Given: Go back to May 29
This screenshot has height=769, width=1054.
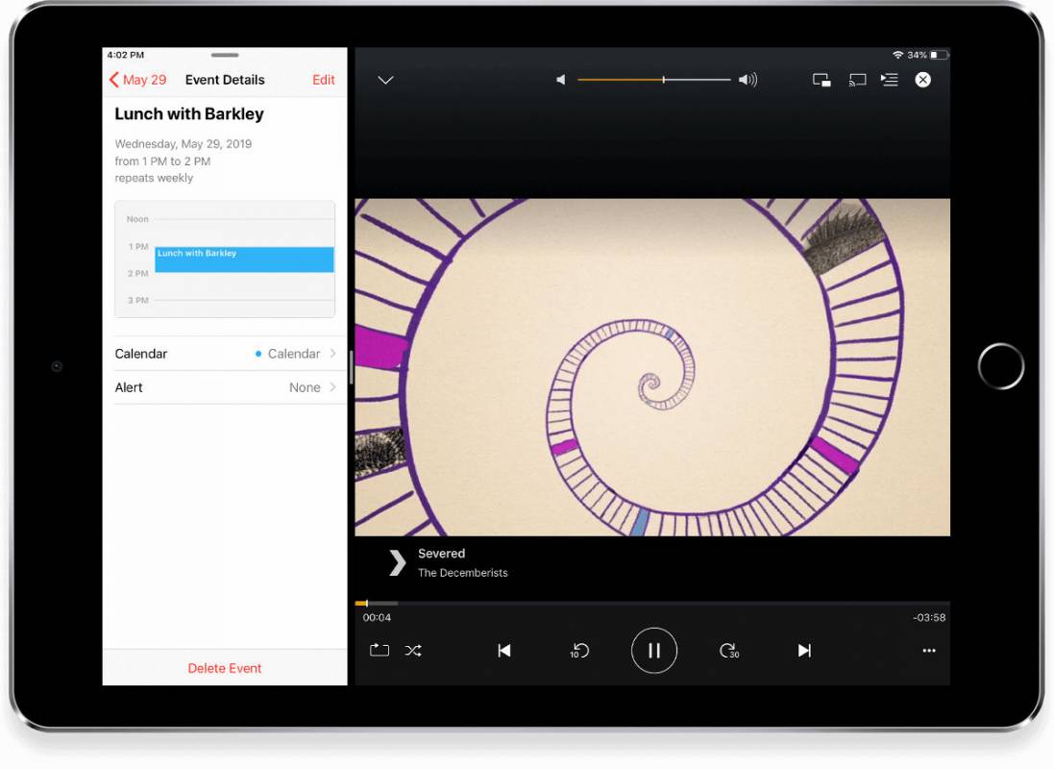Looking at the screenshot, I should [137, 80].
